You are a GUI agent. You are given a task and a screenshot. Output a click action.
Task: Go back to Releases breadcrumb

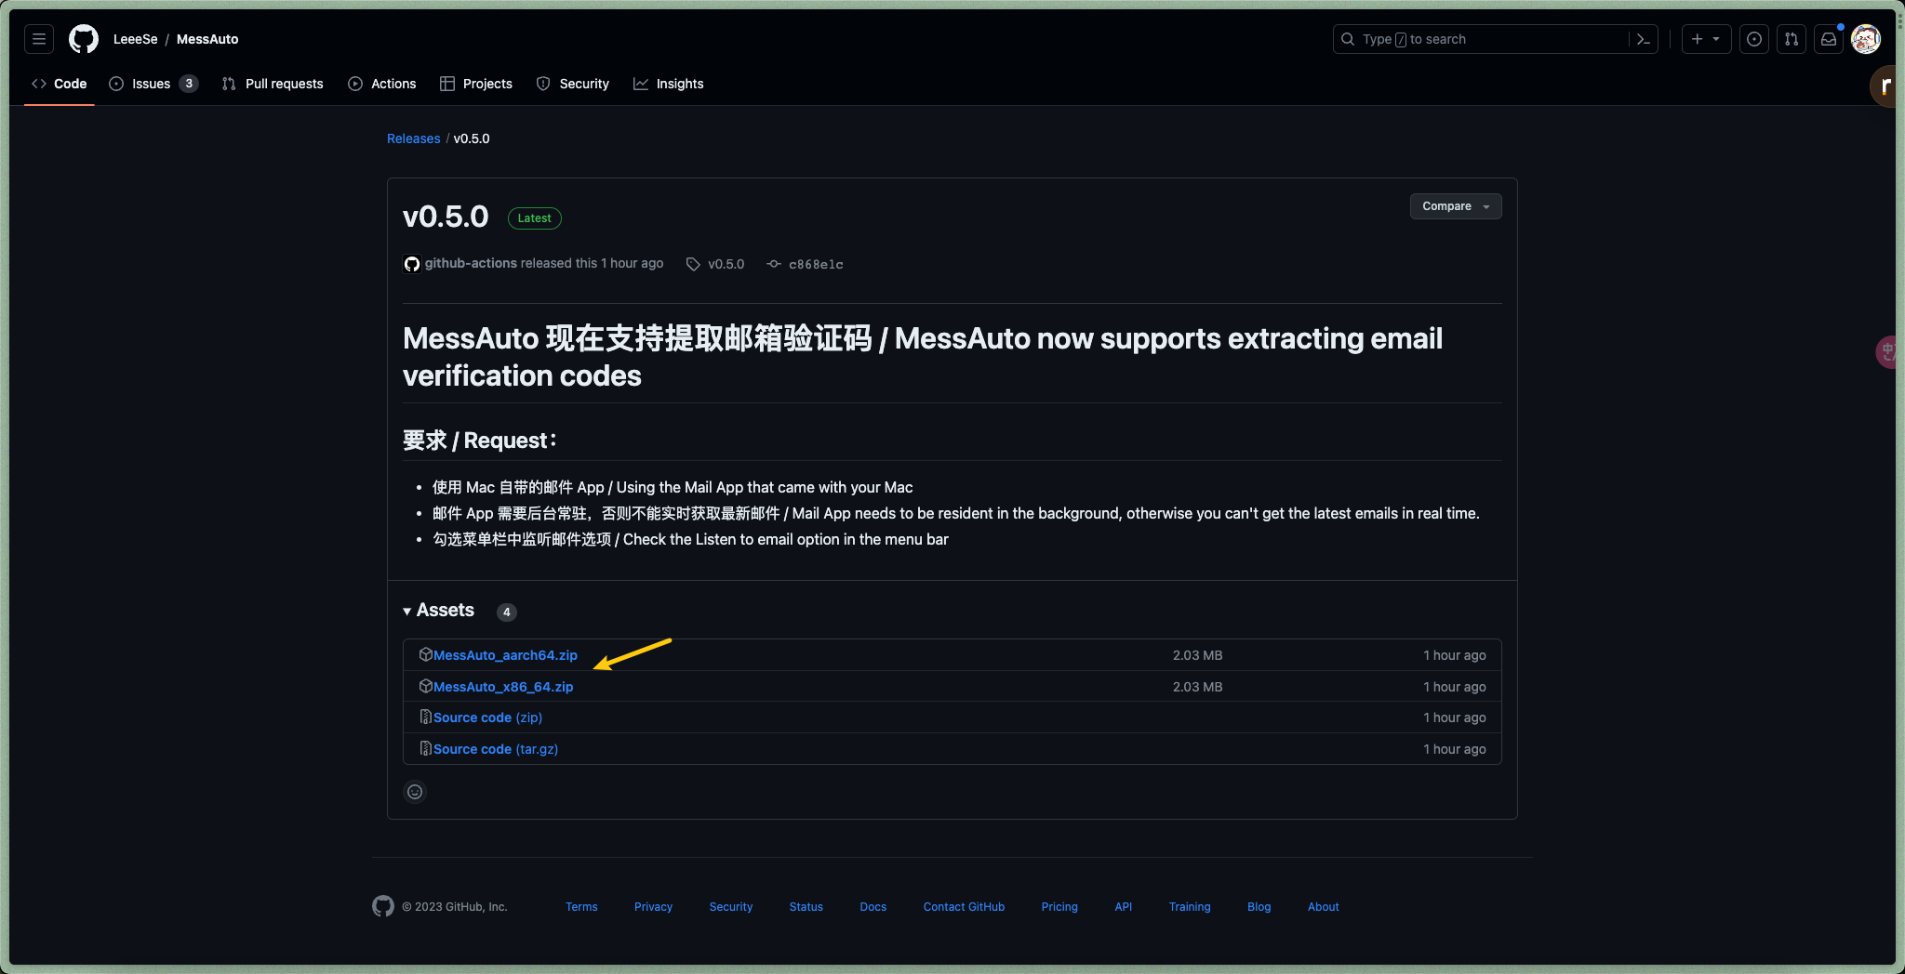pyautogui.click(x=413, y=138)
